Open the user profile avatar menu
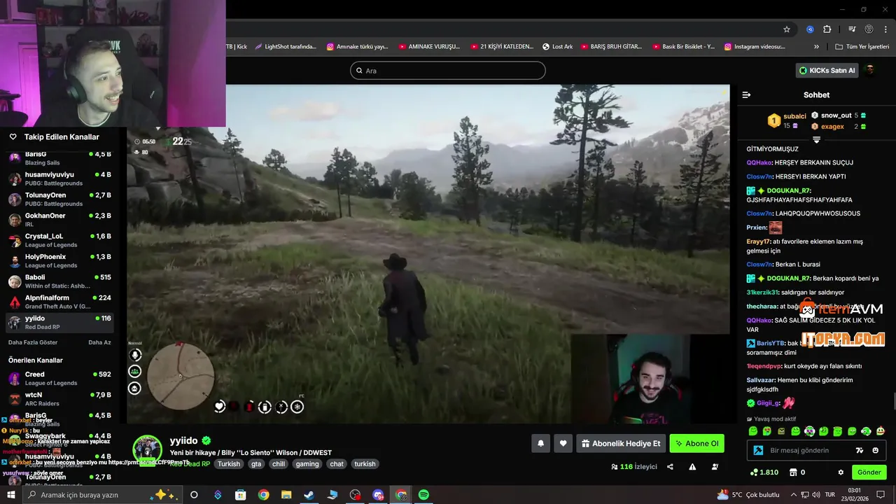 pyautogui.click(x=870, y=70)
